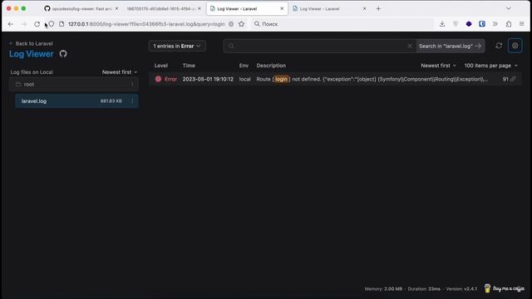Open the browser downloads panel
Image resolution: width=532 pixels, height=299 pixels.
tap(442, 24)
